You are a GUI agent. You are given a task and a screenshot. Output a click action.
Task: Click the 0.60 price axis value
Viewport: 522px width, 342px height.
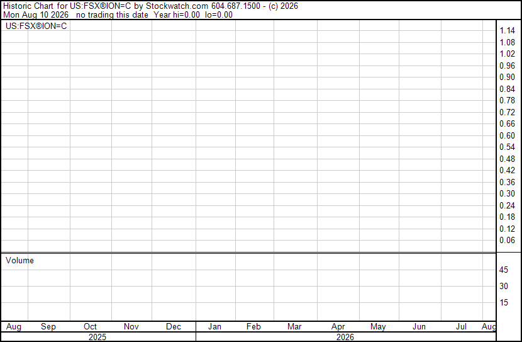[507, 135]
